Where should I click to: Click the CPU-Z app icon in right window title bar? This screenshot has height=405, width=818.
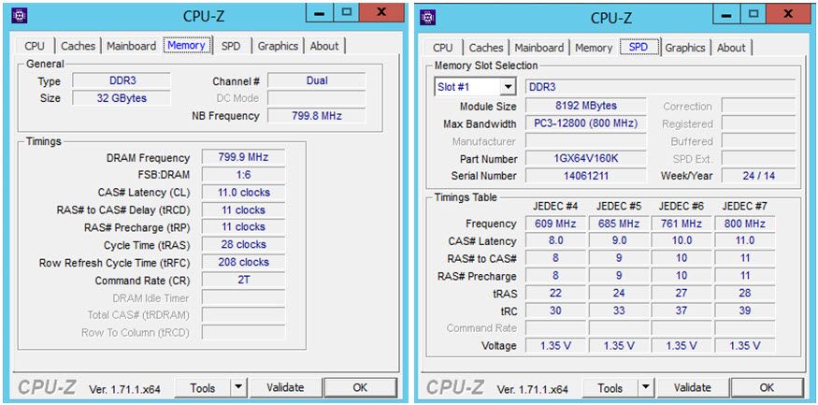click(428, 18)
